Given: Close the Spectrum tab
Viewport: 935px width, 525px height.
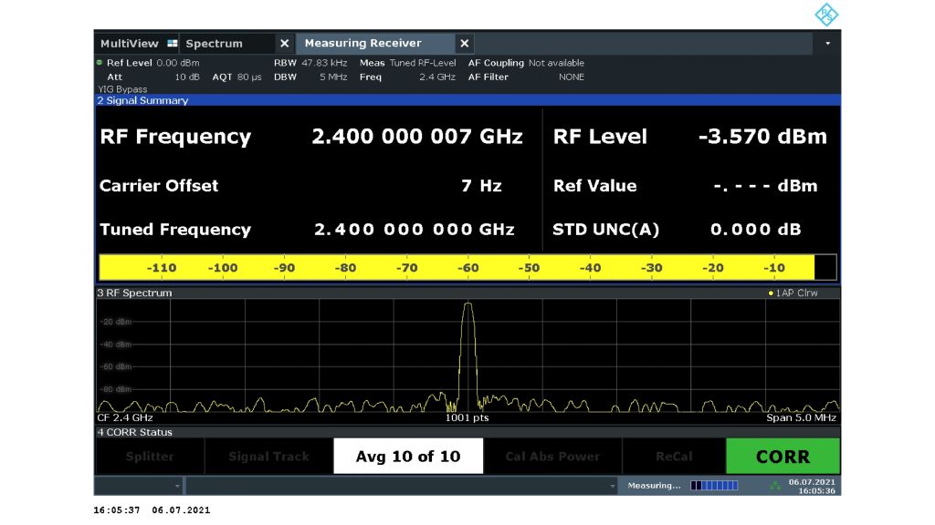Looking at the screenshot, I should pyautogui.click(x=284, y=44).
